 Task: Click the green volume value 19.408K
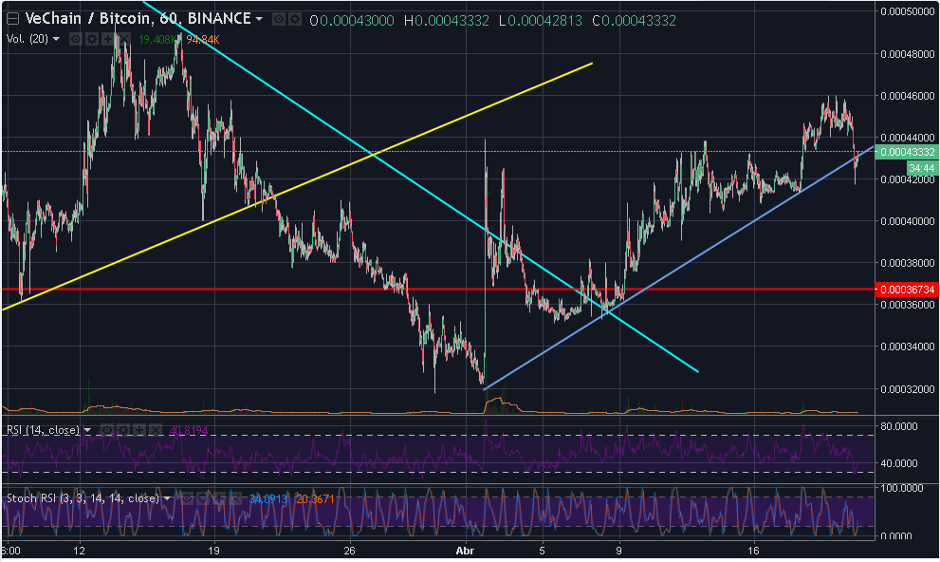(158, 40)
